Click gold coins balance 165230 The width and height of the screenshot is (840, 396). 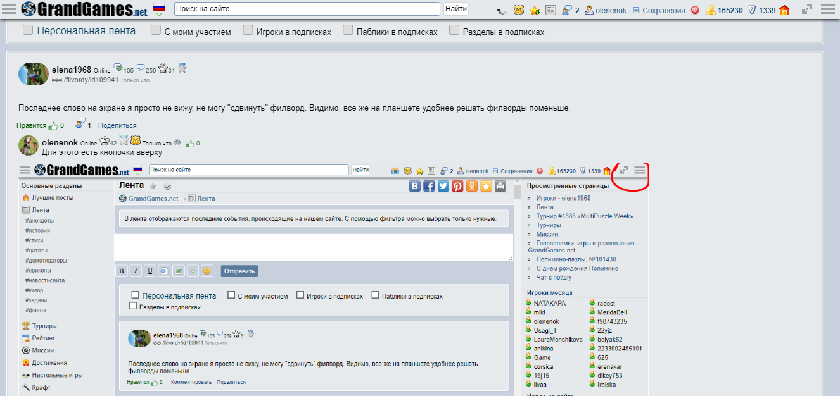click(724, 10)
